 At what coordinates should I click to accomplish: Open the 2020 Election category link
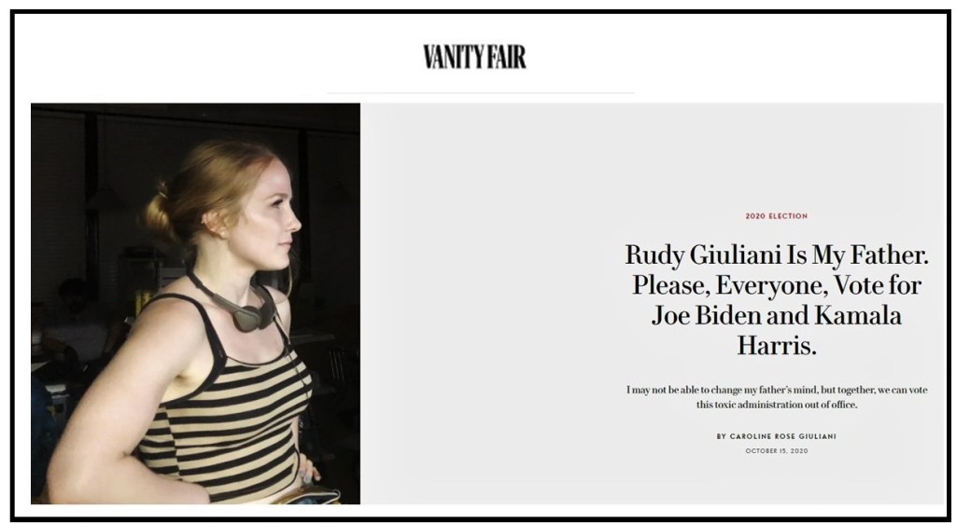[776, 216]
